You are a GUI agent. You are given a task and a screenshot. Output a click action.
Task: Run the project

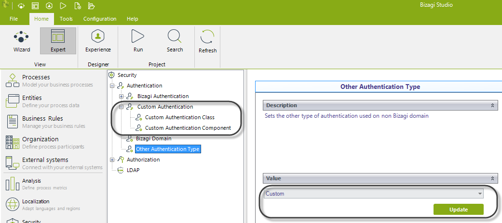138,41
